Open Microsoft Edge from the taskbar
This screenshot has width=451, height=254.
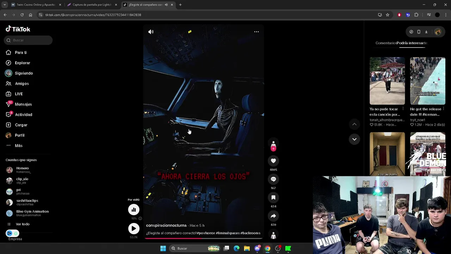(236, 248)
